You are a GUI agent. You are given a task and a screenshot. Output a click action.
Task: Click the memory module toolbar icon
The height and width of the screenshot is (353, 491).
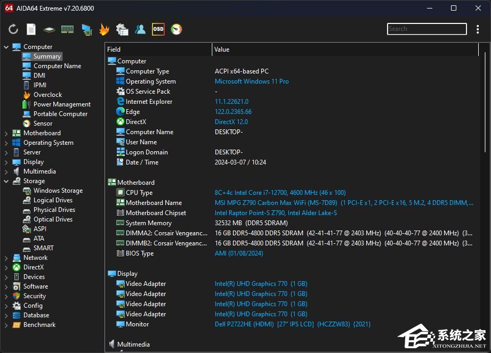[x=67, y=29]
